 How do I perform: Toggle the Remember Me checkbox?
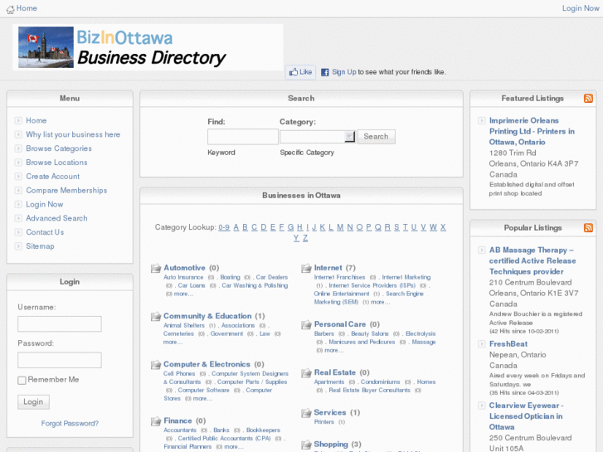coord(22,380)
